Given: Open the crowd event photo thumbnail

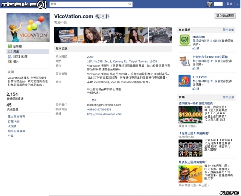Looking at the screenshot, I should [113, 35].
